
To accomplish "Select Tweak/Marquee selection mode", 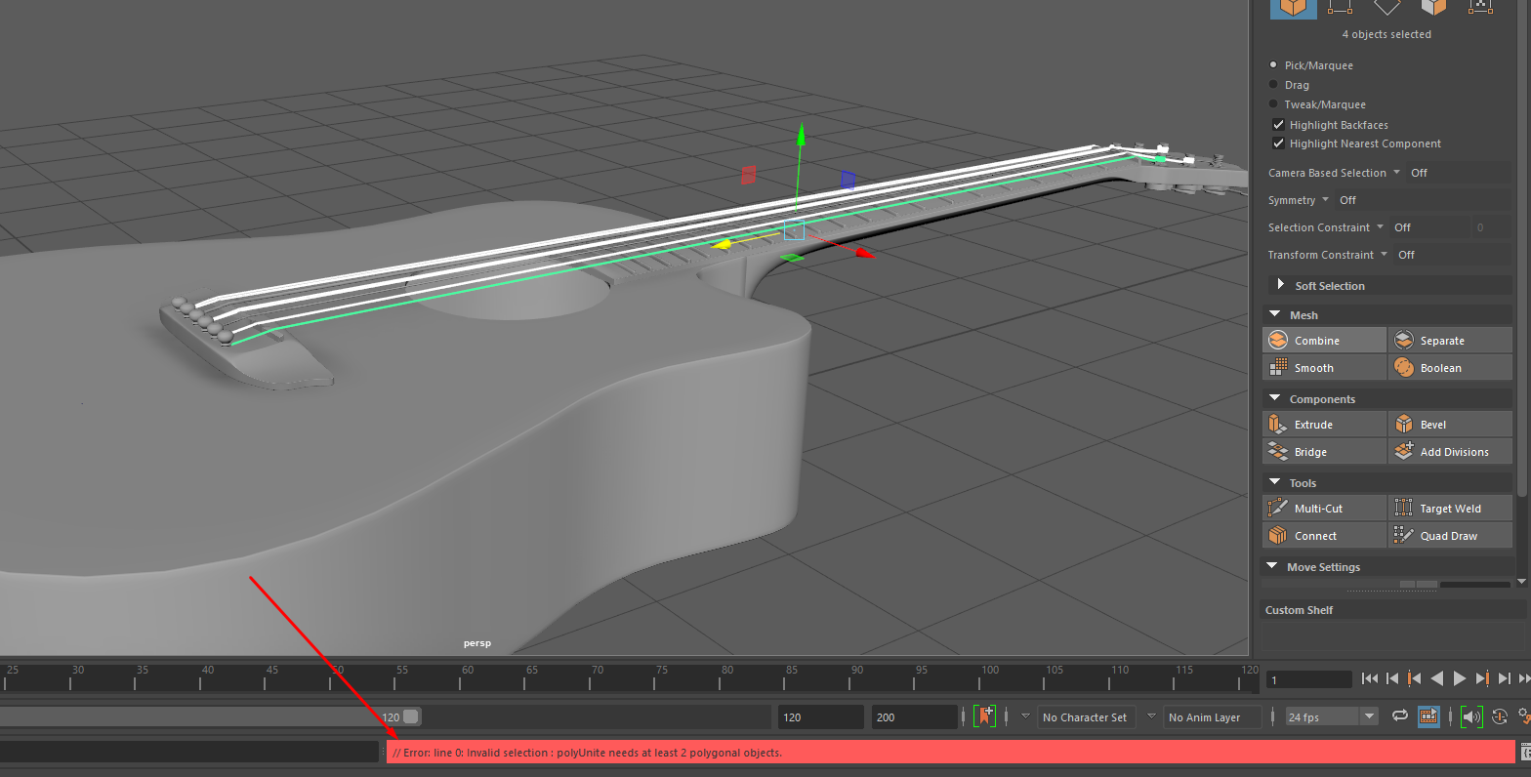I will click(x=1273, y=103).
